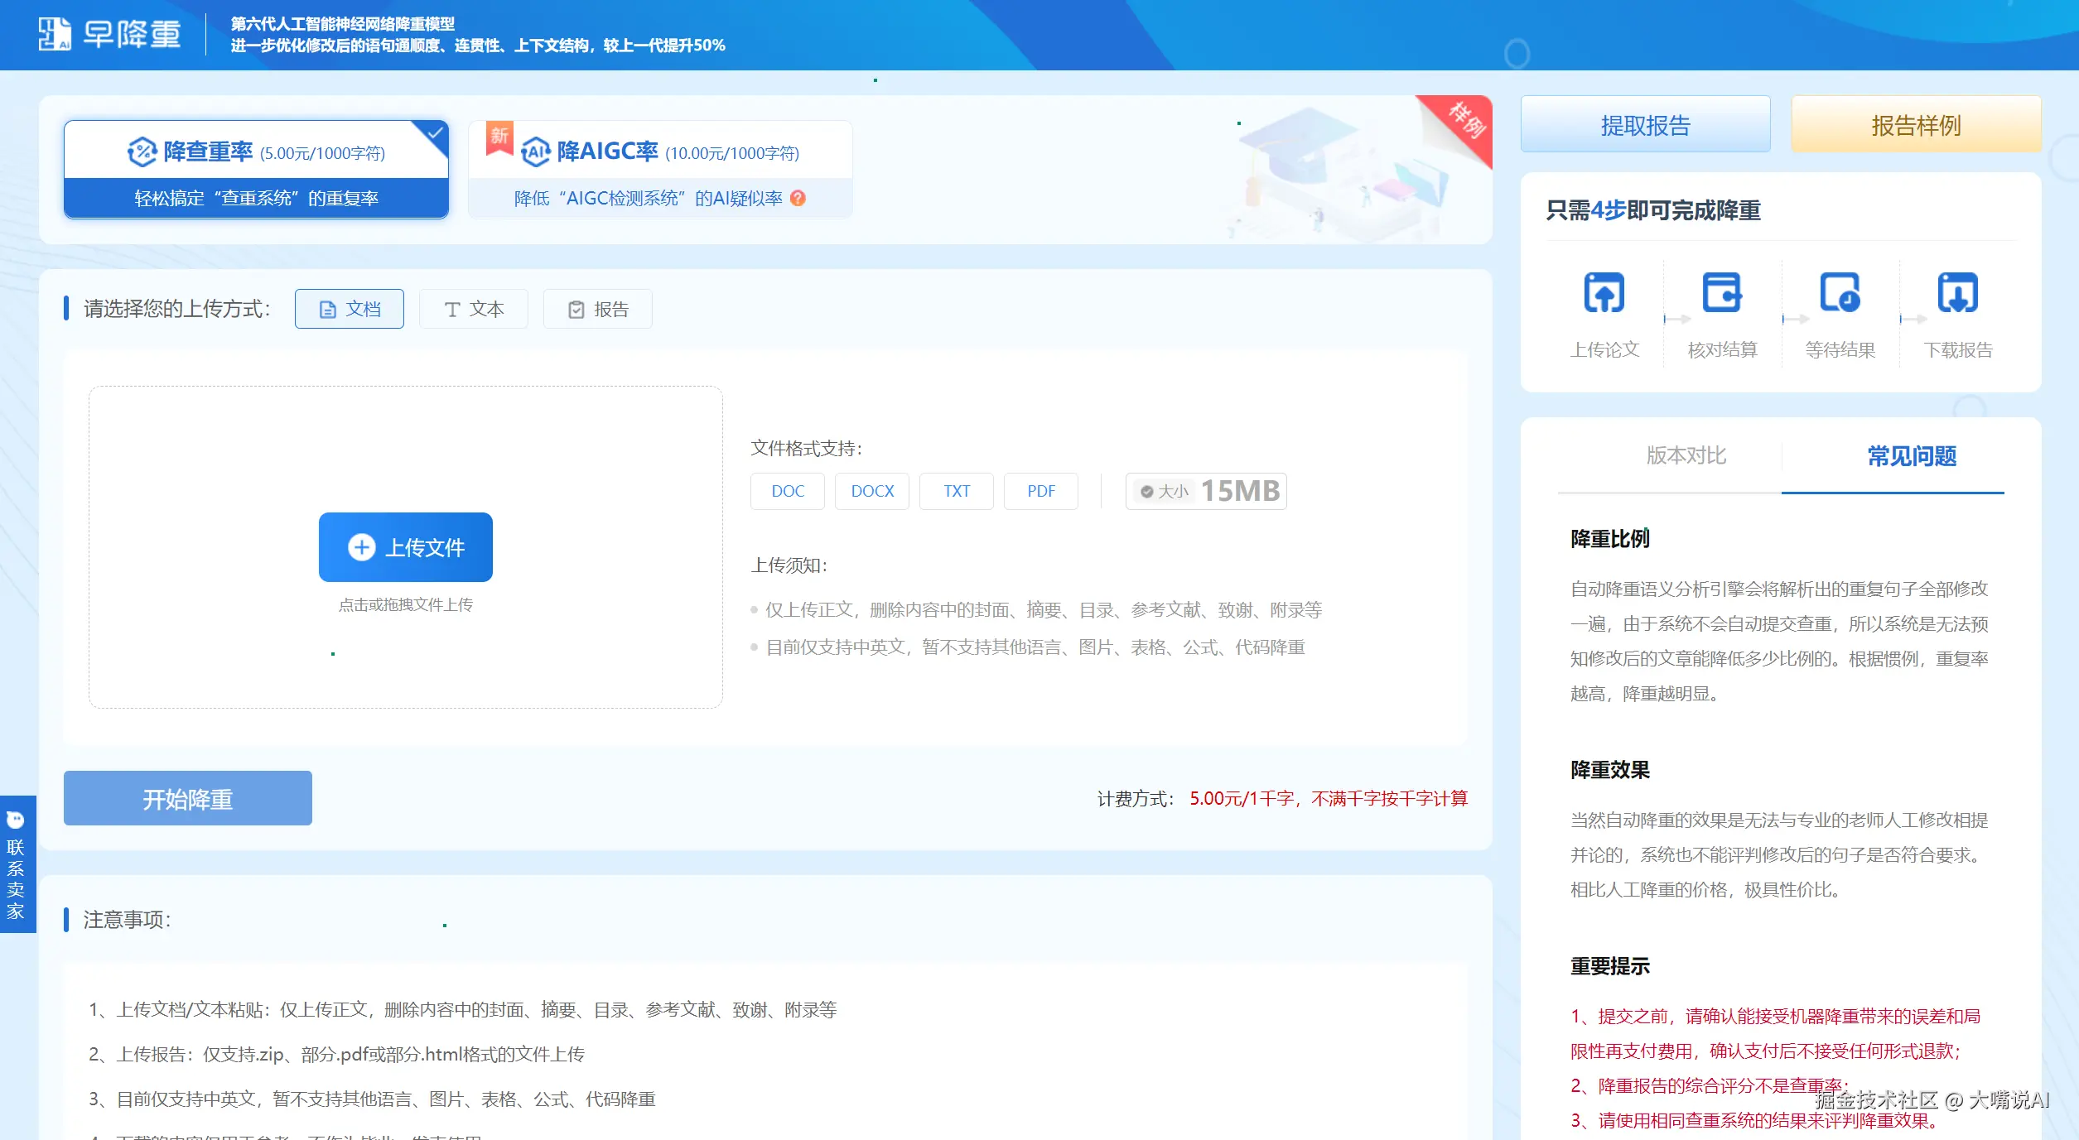Choose 报告 upload method
The height and width of the screenshot is (1140, 2079).
pyautogui.click(x=597, y=309)
